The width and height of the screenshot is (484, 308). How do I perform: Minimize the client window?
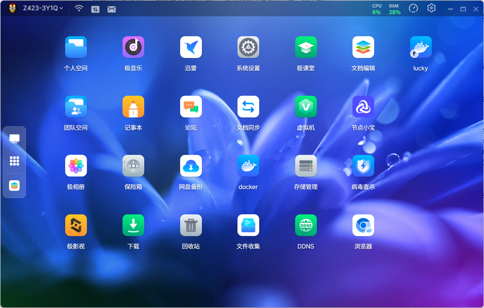pyautogui.click(x=451, y=9)
